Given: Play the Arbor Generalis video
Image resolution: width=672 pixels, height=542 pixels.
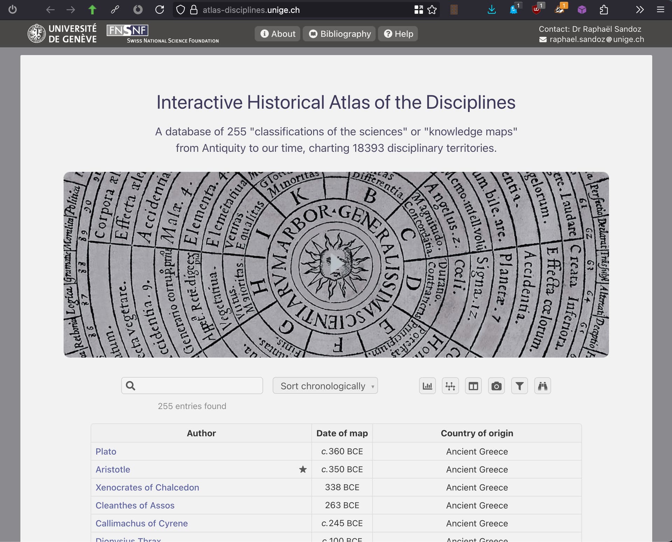Looking at the screenshot, I should point(336,264).
